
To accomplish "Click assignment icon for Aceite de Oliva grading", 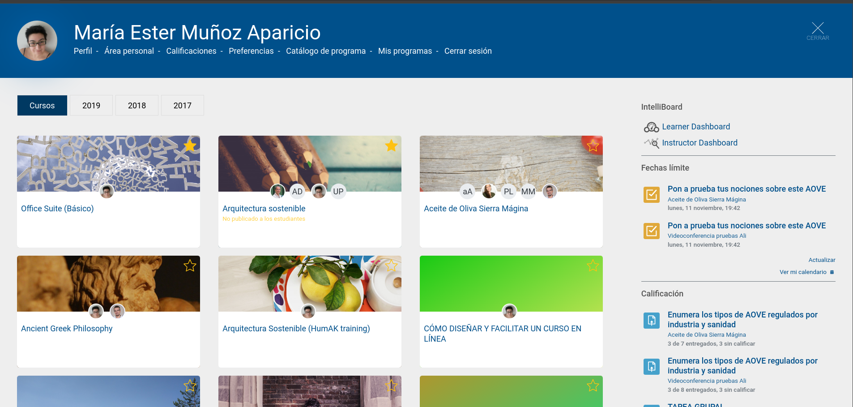I will pyautogui.click(x=652, y=321).
